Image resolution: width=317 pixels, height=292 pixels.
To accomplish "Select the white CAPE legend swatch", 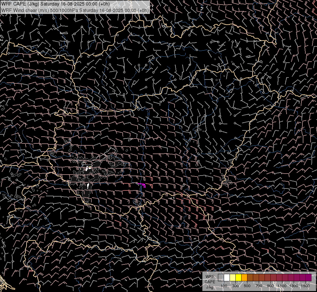I will tap(227, 277).
